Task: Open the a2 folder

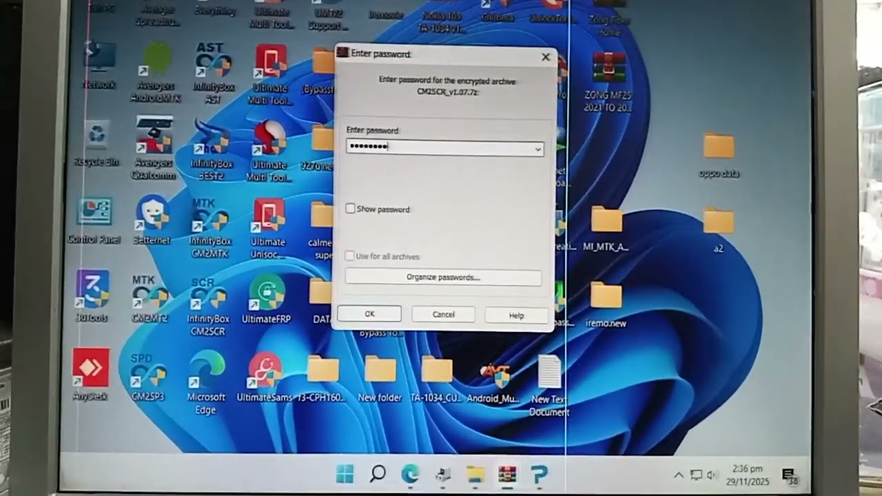Action: coord(718,231)
